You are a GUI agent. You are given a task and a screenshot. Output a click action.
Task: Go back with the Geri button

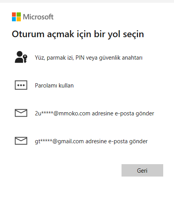click(142, 170)
